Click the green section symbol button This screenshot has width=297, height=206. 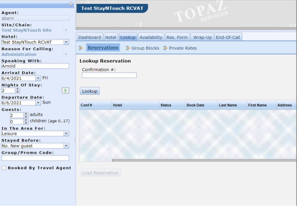coord(65,90)
